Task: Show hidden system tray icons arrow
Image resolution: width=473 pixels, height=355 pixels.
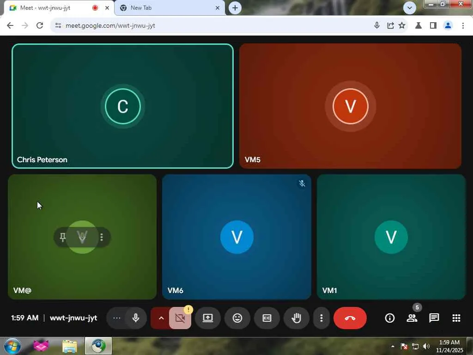Action: tap(393, 346)
